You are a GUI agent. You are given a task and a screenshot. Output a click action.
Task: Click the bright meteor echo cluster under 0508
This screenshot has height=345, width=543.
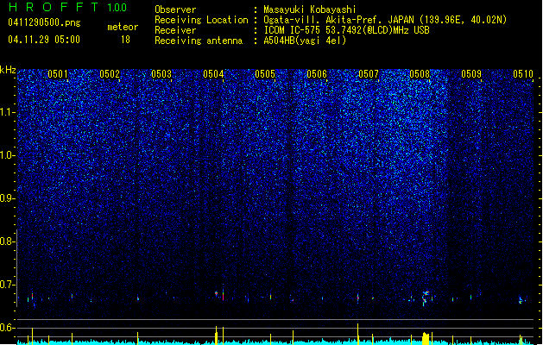click(x=426, y=298)
